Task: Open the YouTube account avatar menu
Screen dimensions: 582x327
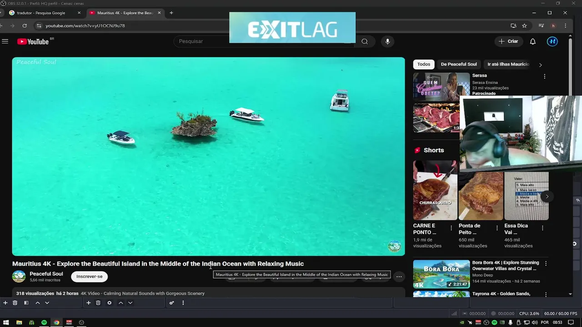Action: pyautogui.click(x=552, y=41)
